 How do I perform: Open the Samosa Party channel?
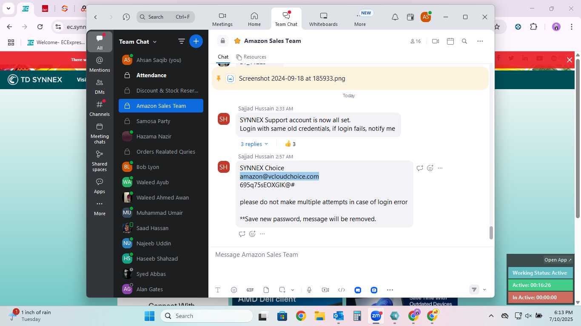(x=161, y=121)
